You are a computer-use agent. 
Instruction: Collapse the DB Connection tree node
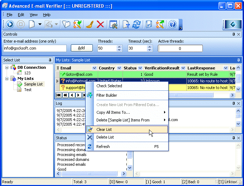[x=7, y=67]
